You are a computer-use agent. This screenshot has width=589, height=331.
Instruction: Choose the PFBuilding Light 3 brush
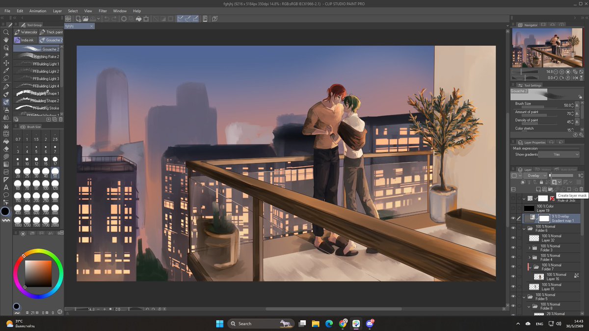[37, 78]
